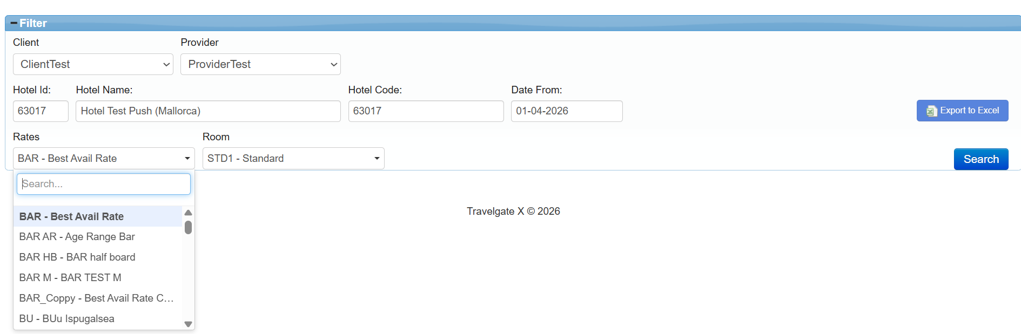
Task: Open the Client dropdown showing ClientTest
Action: 92,64
